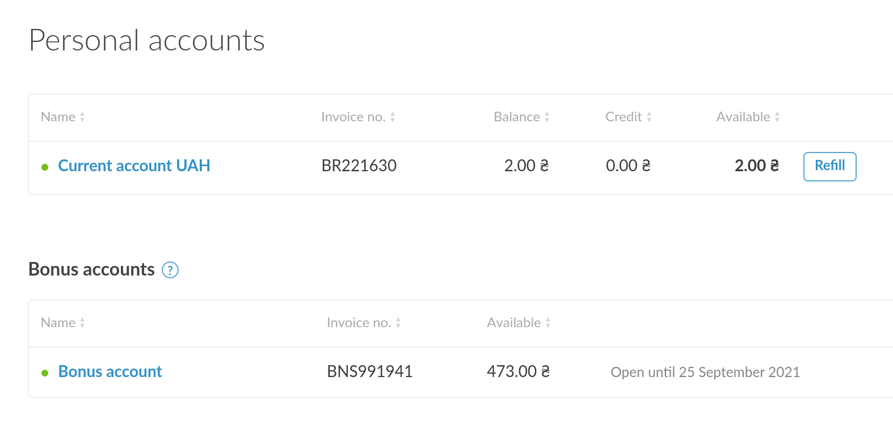Sort personal accounts by Balance arrows

tap(547, 117)
